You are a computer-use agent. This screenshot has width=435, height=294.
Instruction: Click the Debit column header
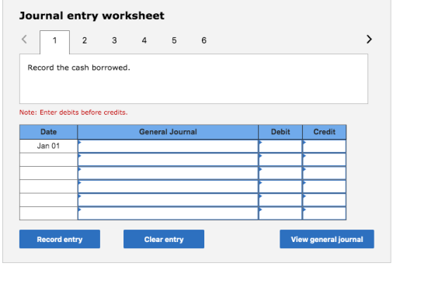click(x=280, y=132)
